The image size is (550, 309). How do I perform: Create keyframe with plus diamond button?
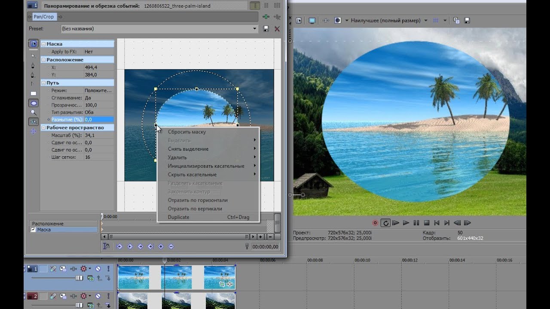click(x=161, y=246)
